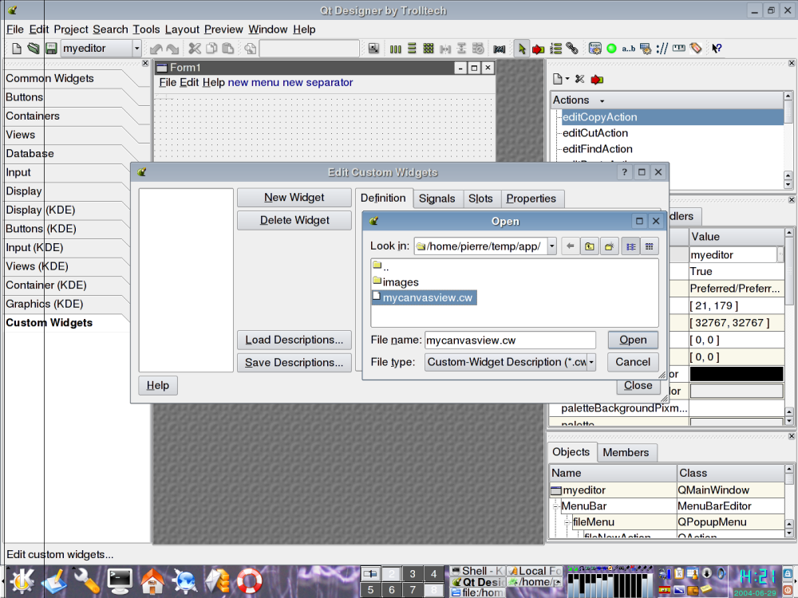The width and height of the screenshot is (798, 598).
Task: Click the File name input field
Action: pyautogui.click(x=511, y=340)
